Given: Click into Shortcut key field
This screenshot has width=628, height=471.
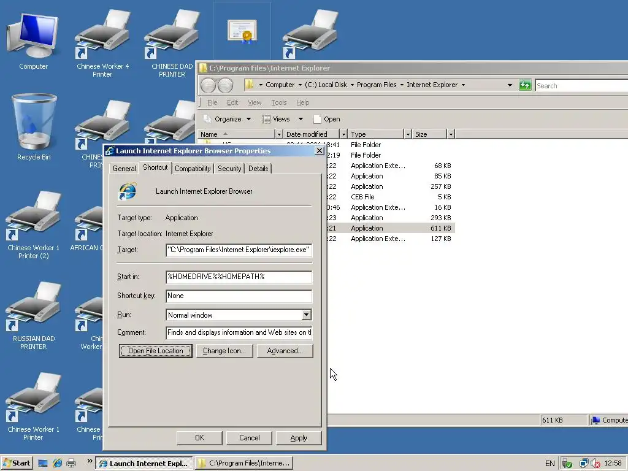Looking at the screenshot, I should pos(239,296).
